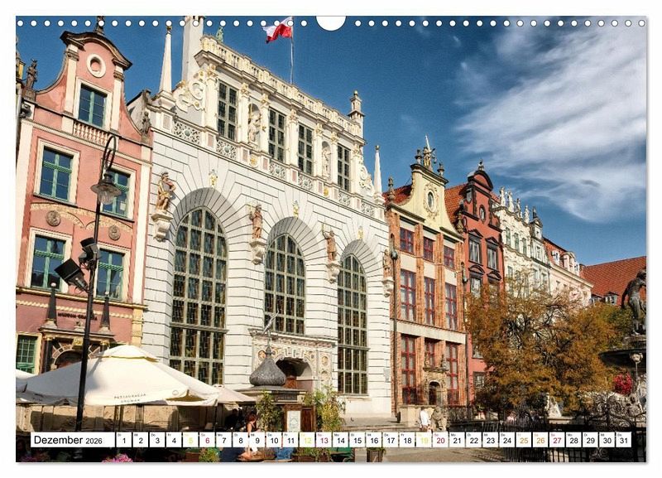The height and width of the screenshot is (478, 662).
Task: Pick day 28 in the date row
Action: coord(574,440)
